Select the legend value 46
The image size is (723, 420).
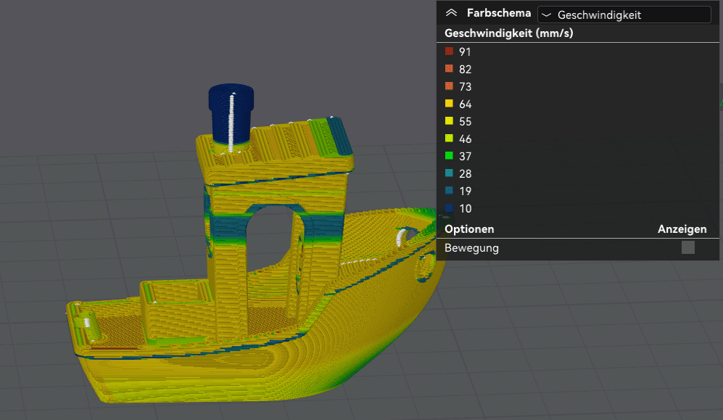(465, 139)
